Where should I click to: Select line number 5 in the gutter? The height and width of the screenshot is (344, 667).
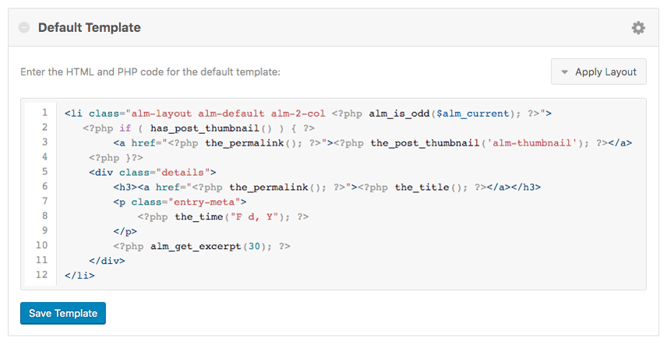click(44, 171)
